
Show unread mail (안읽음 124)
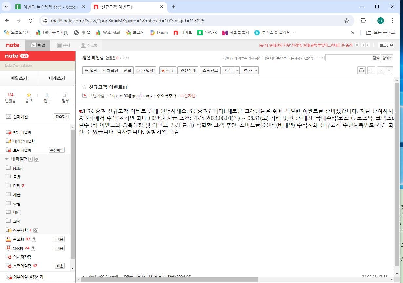coord(10,98)
